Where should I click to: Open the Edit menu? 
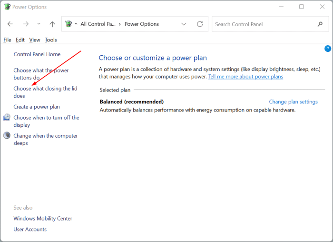[x=20, y=40]
